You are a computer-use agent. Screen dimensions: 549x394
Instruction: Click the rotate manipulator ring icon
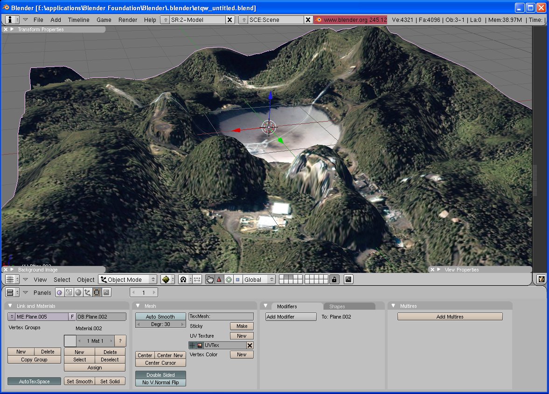tap(229, 279)
